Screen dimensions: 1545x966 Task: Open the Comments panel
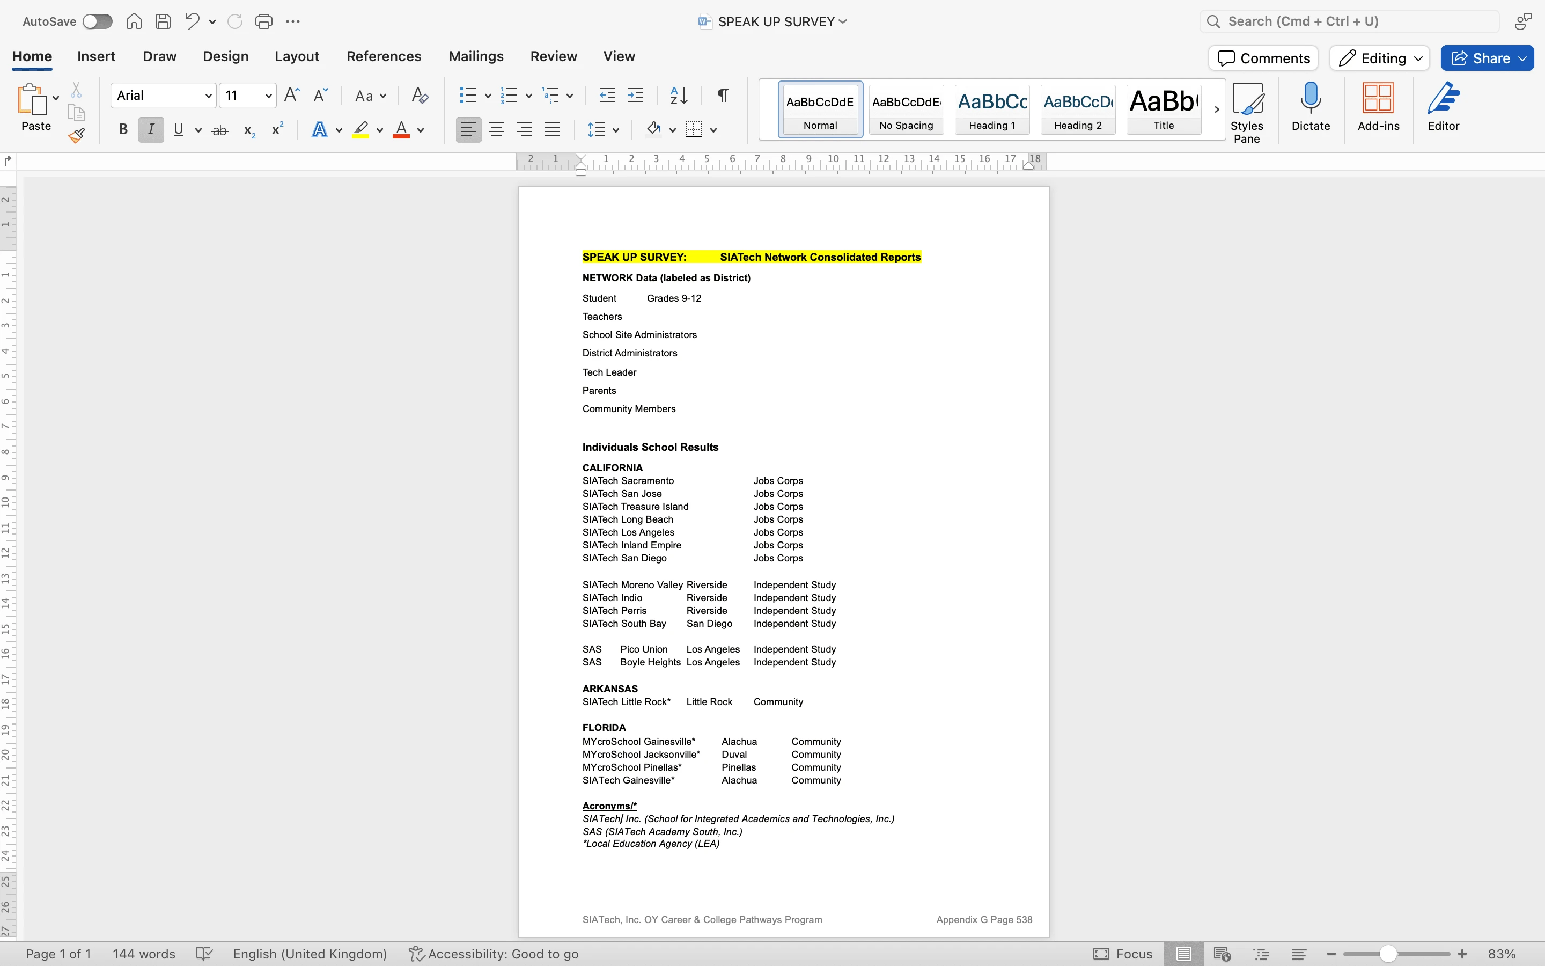point(1263,58)
